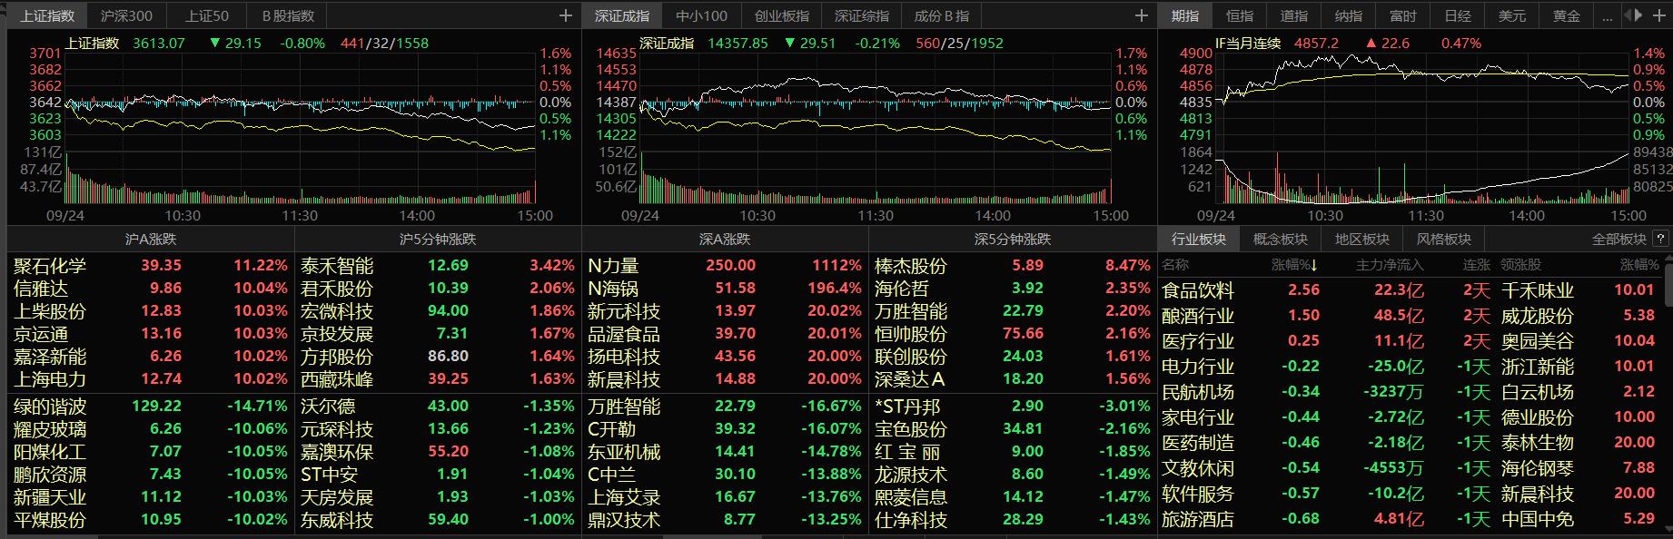
Task: Open the 富时 tab
Action: (x=1403, y=15)
